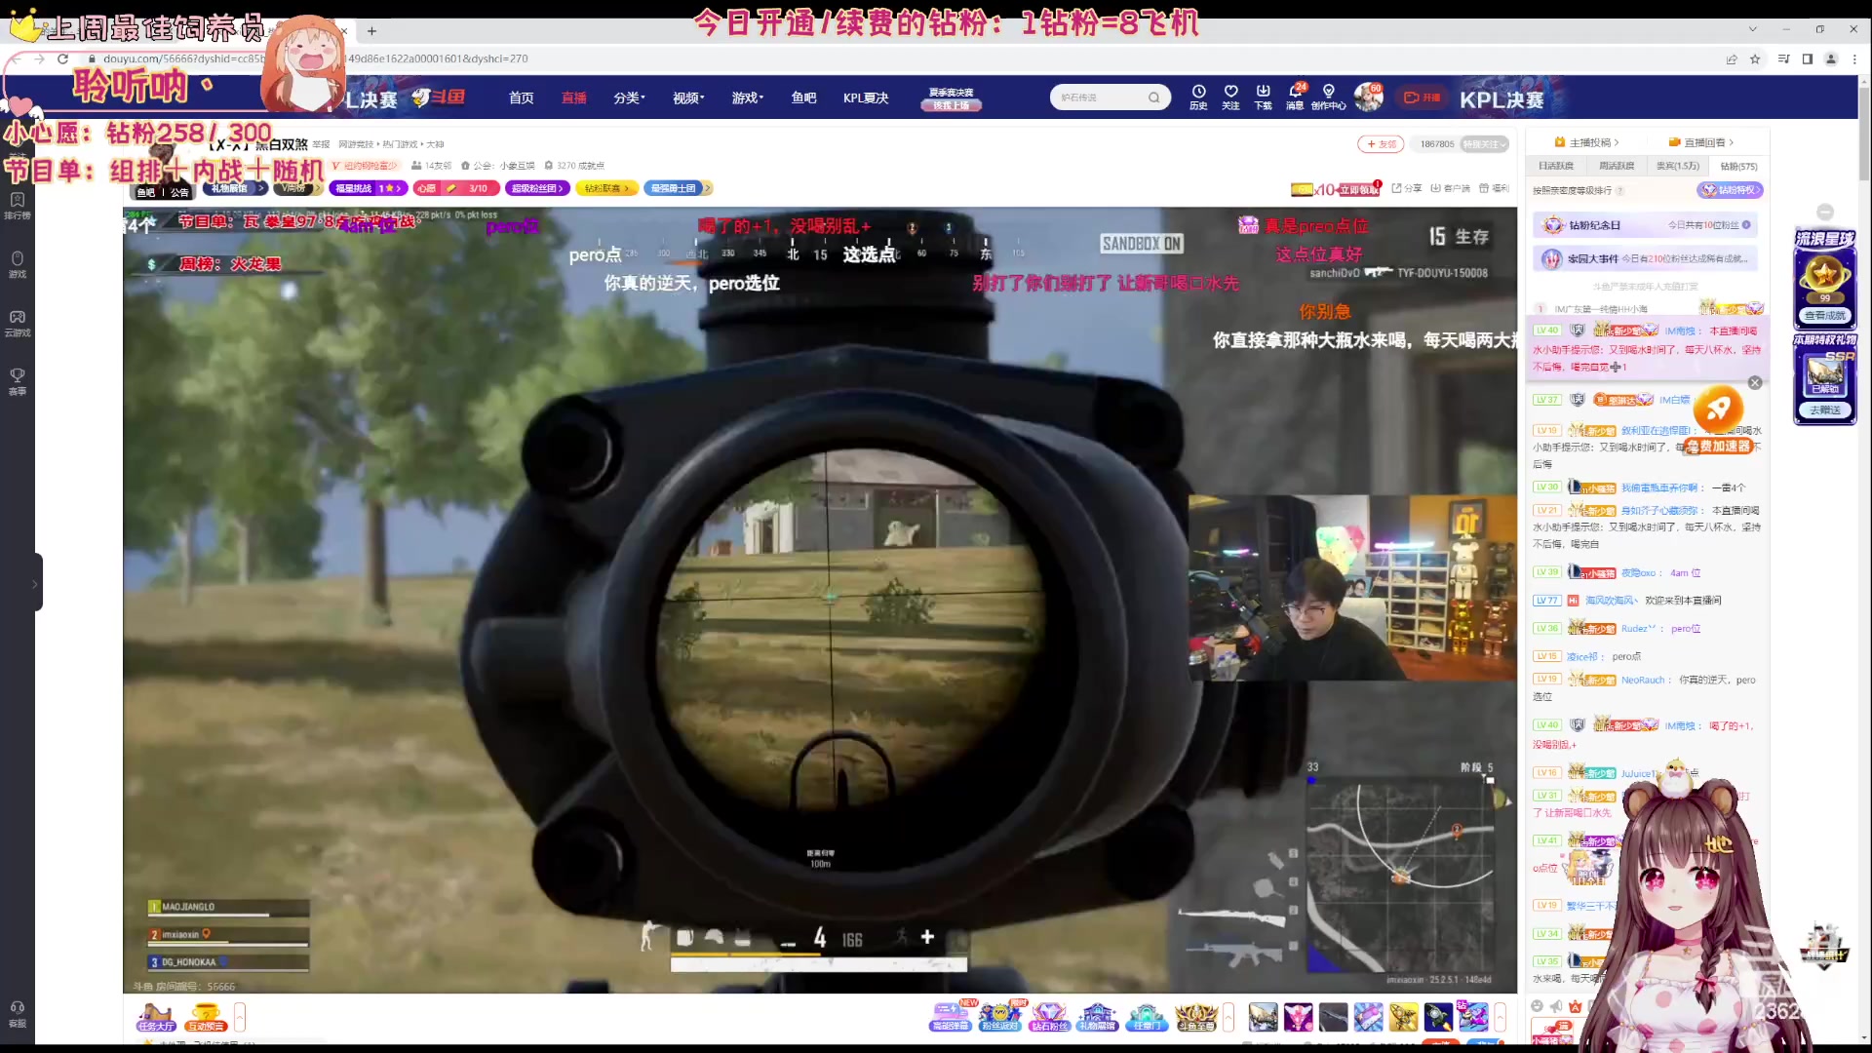
Task: Open 直播回看 replay link
Action: [x=1701, y=142]
